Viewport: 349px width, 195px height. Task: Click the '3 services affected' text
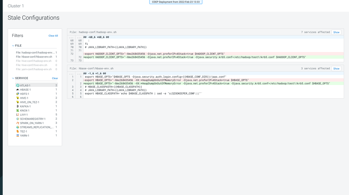(x=315, y=68)
